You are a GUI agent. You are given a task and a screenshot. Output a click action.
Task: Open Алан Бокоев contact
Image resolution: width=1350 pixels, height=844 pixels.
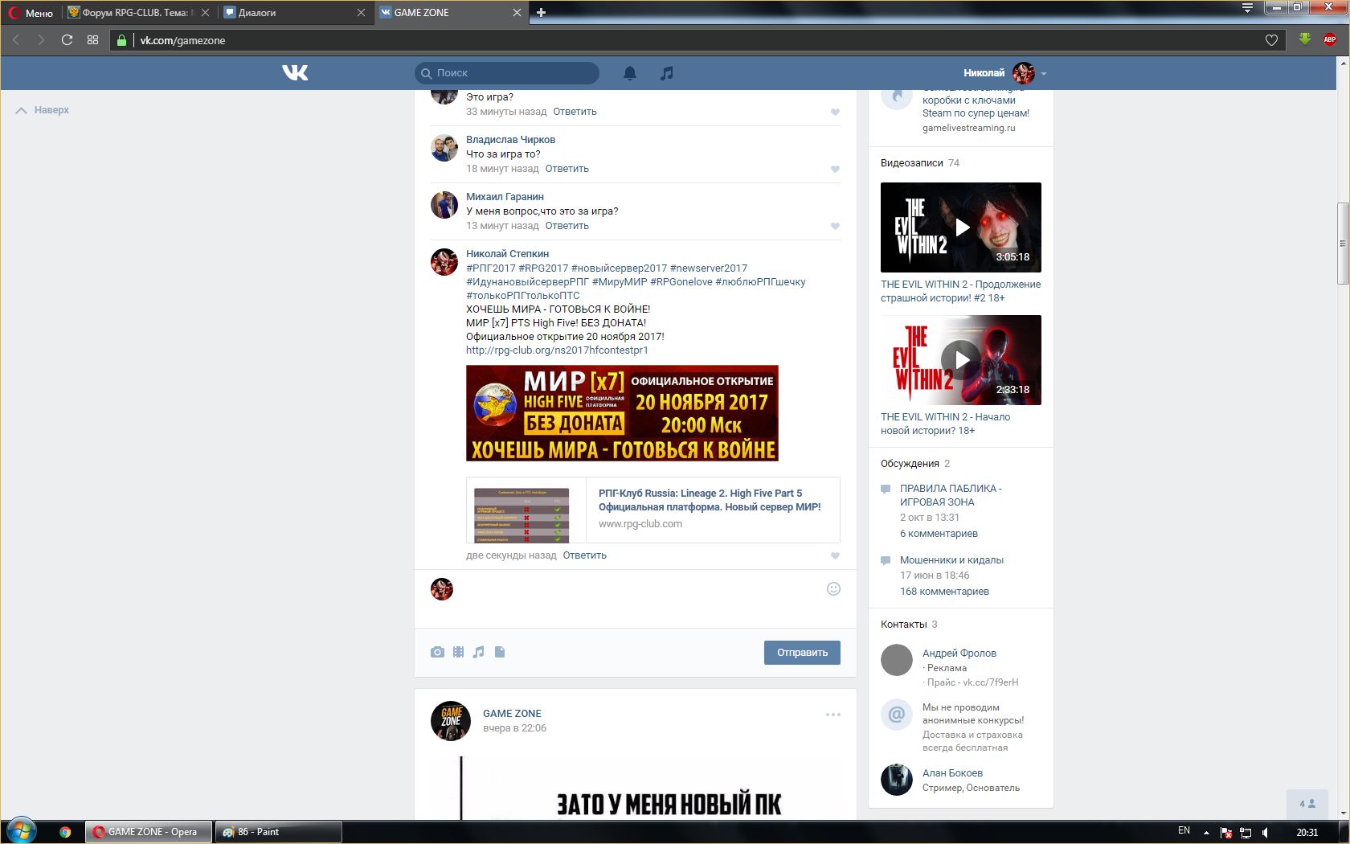(x=952, y=773)
